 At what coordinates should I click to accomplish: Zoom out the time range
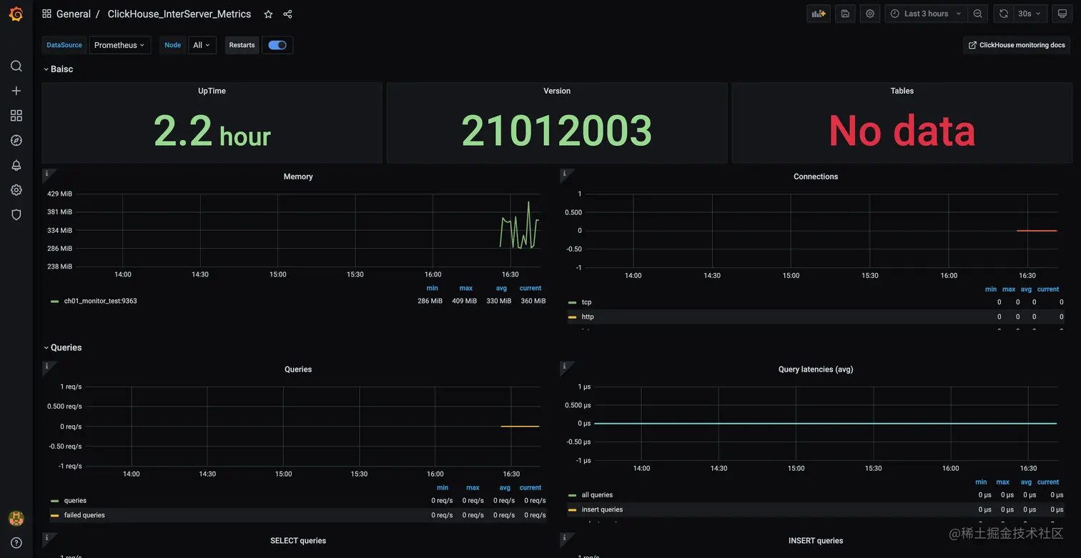[x=978, y=14]
